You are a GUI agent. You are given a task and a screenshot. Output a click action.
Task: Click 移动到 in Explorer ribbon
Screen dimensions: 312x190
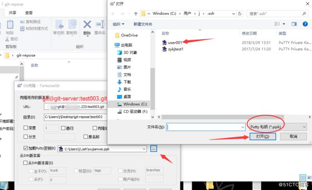click(59, 27)
